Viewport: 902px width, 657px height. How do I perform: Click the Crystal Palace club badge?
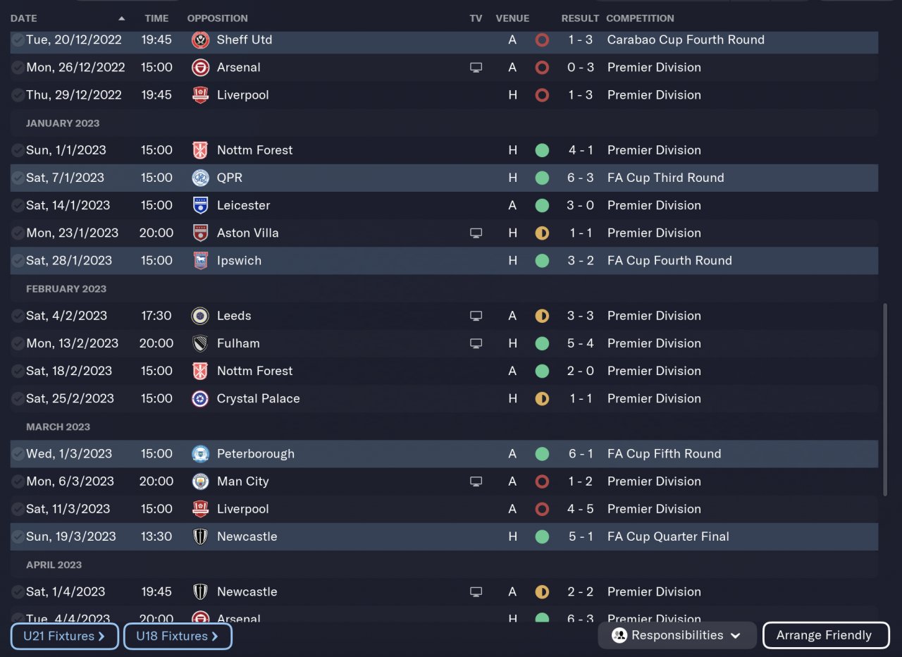[200, 399]
